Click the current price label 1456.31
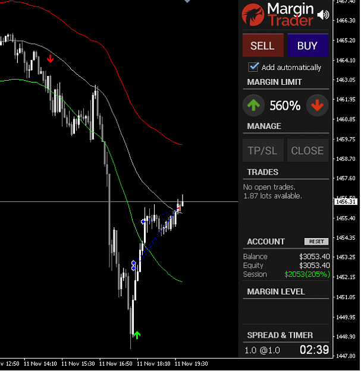 [346, 202]
